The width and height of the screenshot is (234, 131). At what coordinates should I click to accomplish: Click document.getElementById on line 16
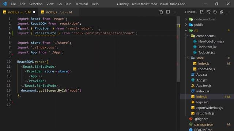pyautogui.click(x=44, y=91)
